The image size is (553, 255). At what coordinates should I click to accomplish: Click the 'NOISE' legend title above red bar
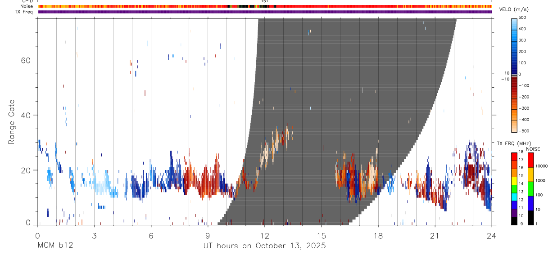click(533, 149)
